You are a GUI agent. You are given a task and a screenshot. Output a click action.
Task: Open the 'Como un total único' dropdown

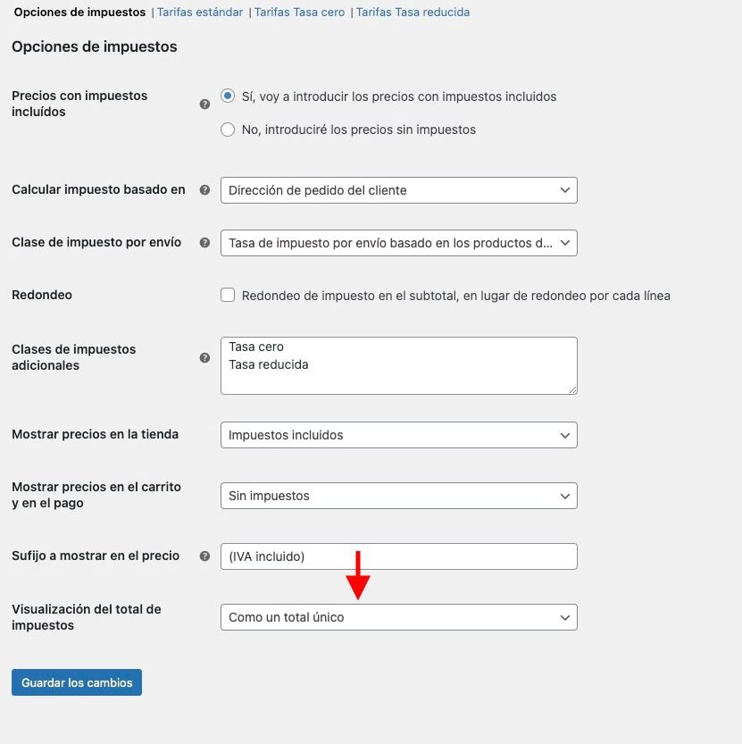coord(399,617)
